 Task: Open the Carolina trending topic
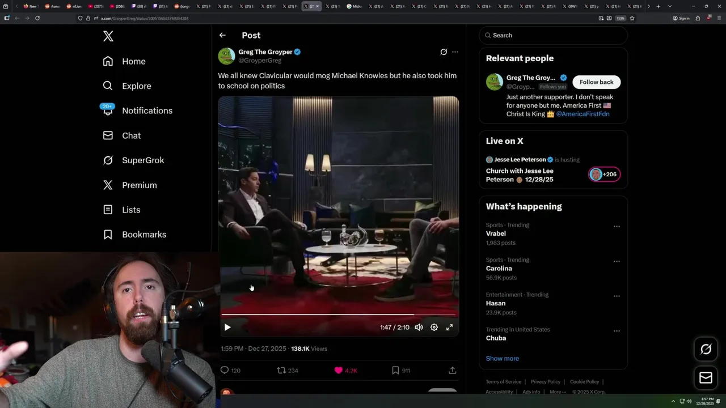click(x=499, y=268)
